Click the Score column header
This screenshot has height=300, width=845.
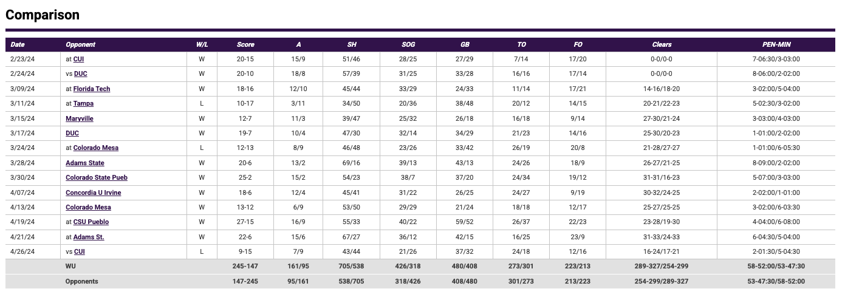[x=245, y=44]
